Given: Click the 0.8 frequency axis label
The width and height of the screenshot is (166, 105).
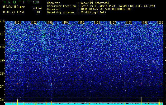Looking at the screenshot, I should (x=2, y=73).
